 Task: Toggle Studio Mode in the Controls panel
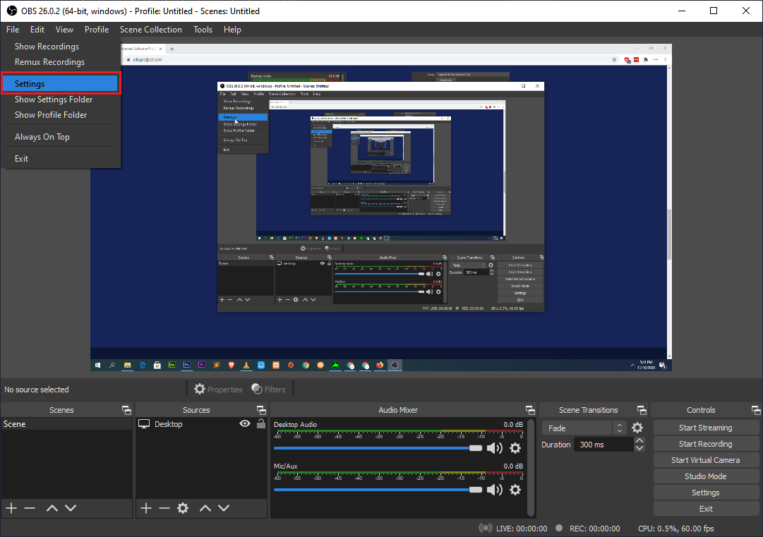point(706,476)
